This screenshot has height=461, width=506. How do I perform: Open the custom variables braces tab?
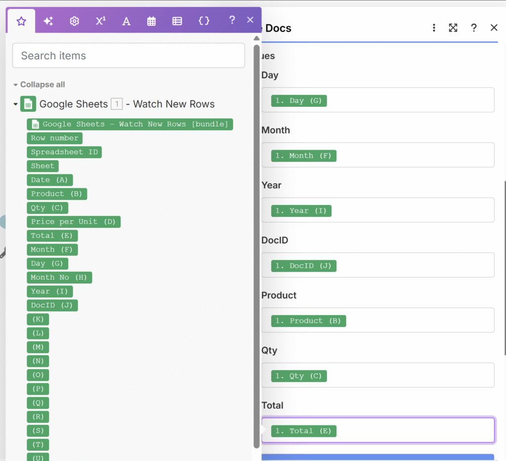204,21
